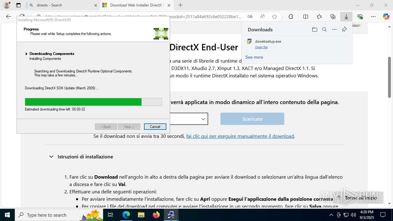The width and height of the screenshot is (393, 221).
Task: Click the manual download link
Action: pos(240,136)
